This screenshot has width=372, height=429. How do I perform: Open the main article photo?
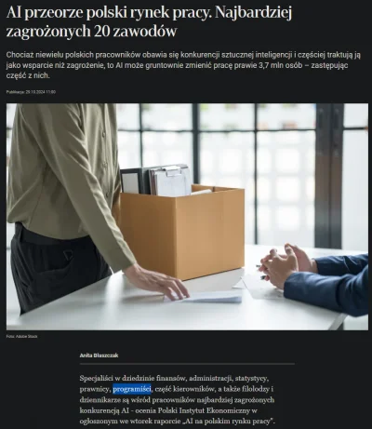click(x=187, y=217)
